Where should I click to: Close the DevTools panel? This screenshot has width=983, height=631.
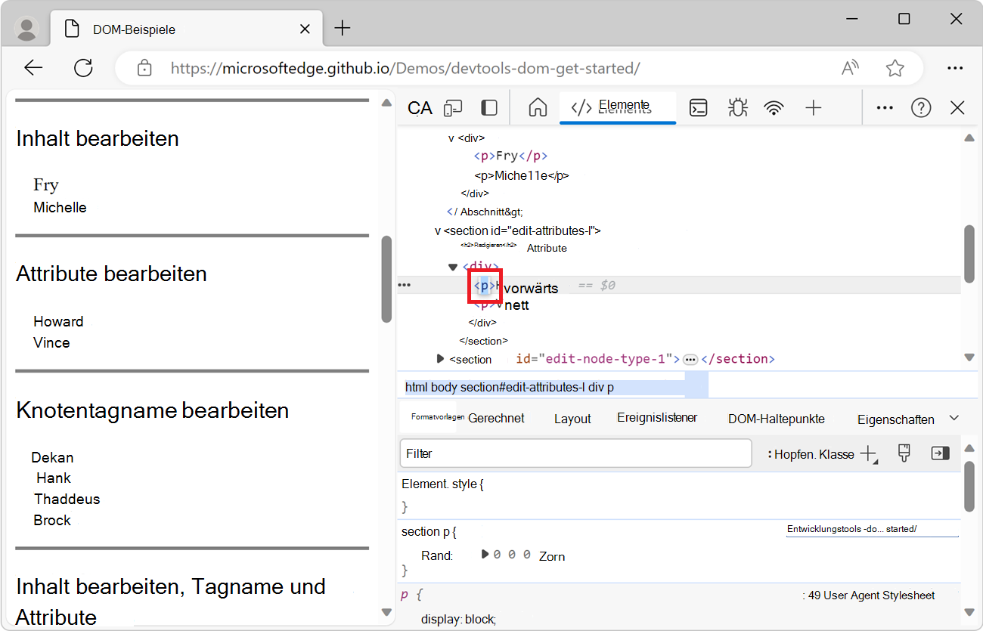pos(957,108)
